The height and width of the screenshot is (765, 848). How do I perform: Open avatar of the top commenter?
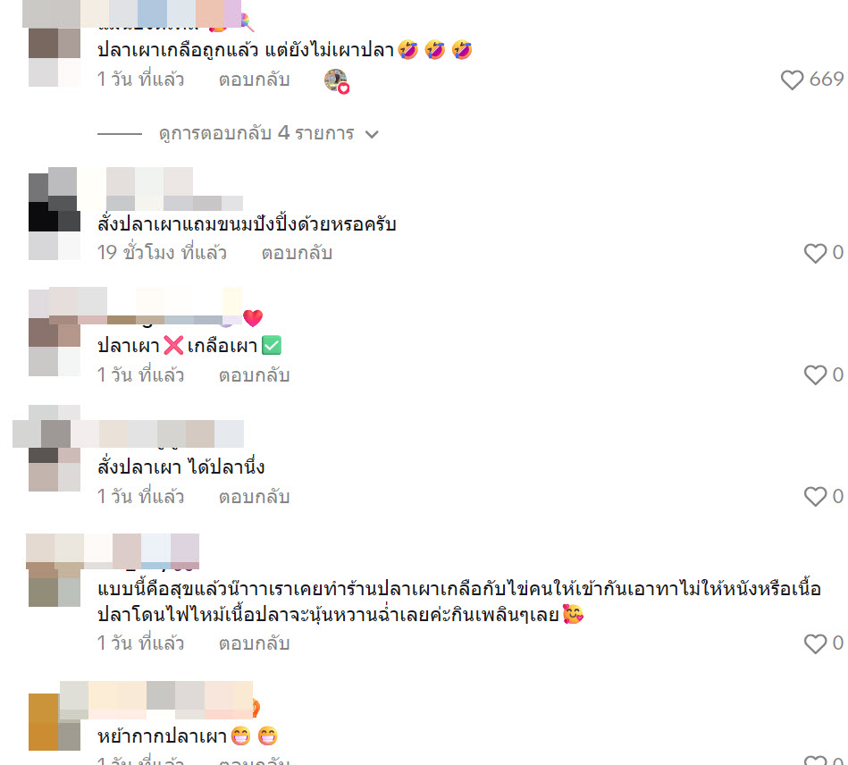(x=55, y=58)
